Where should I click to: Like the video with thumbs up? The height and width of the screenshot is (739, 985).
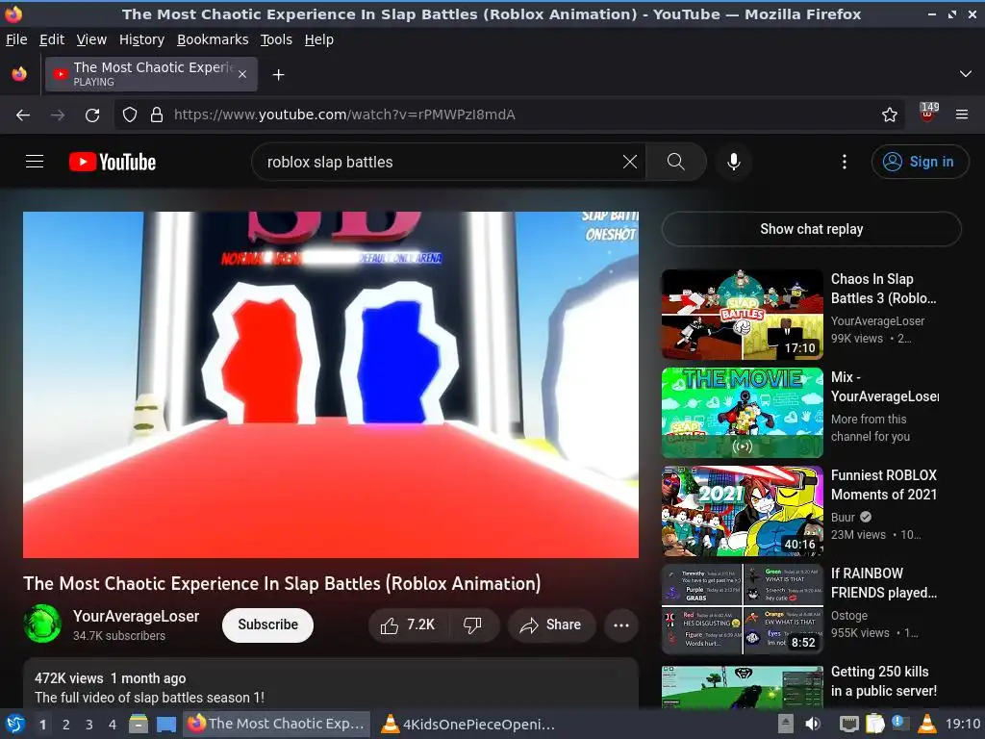pyautogui.click(x=408, y=624)
